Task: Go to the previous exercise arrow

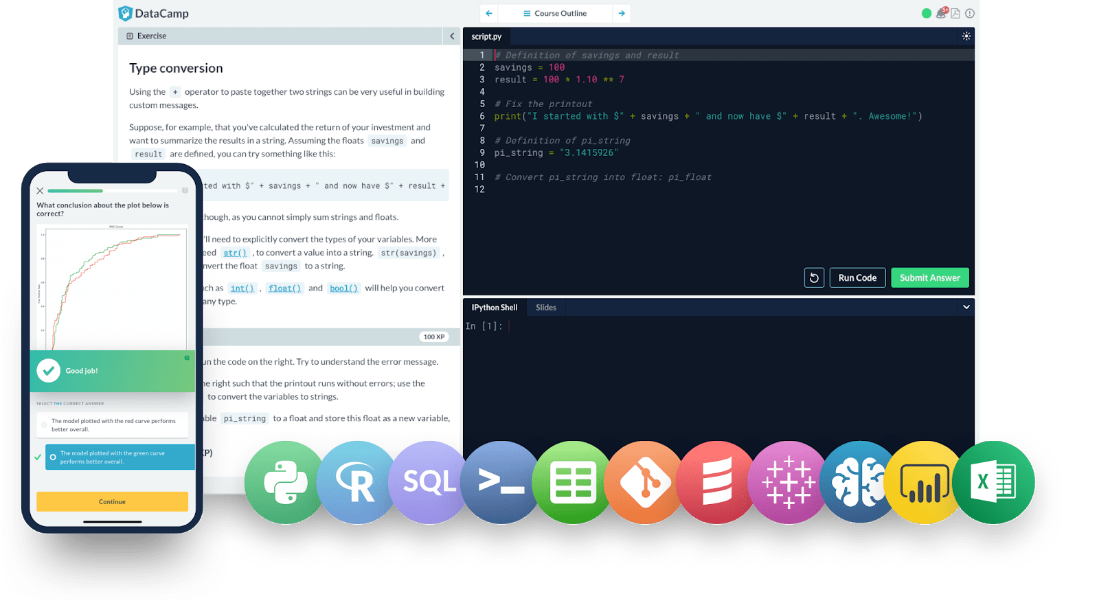Action: point(489,13)
